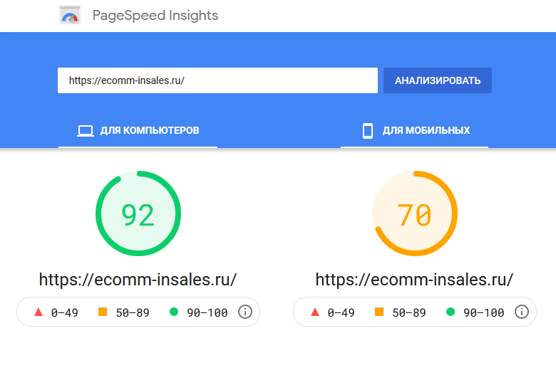Click 90–100 range in mobile legend
This screenshot has height=385, width=556.
[x=483, y=312]
